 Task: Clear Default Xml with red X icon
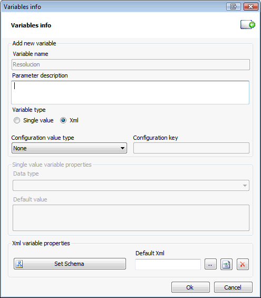coord(243,264)
